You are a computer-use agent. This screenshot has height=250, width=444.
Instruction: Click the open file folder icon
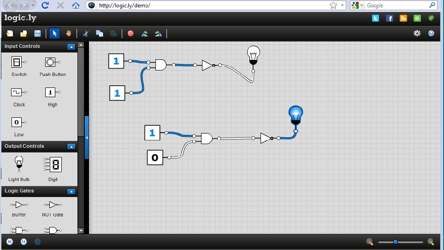pos(24,34)
